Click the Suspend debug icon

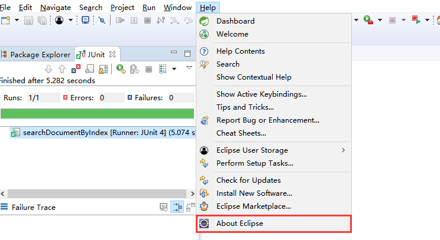(x=134, y=20)
